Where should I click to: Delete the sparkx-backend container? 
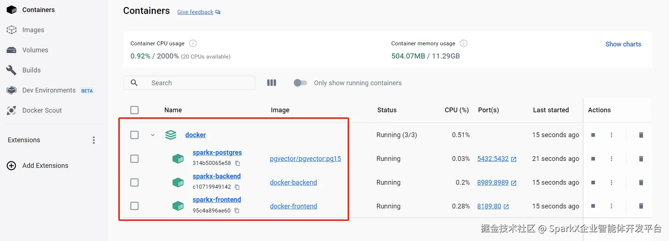click(x=641, y=182)
